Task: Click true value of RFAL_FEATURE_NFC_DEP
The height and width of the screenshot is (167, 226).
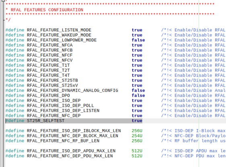Action: tap(137, 115)
